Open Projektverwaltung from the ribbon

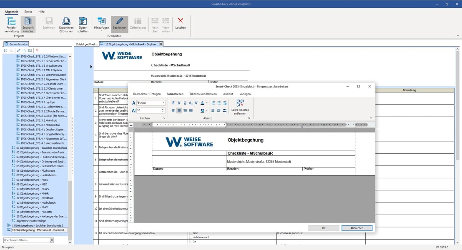click(12, 25)
